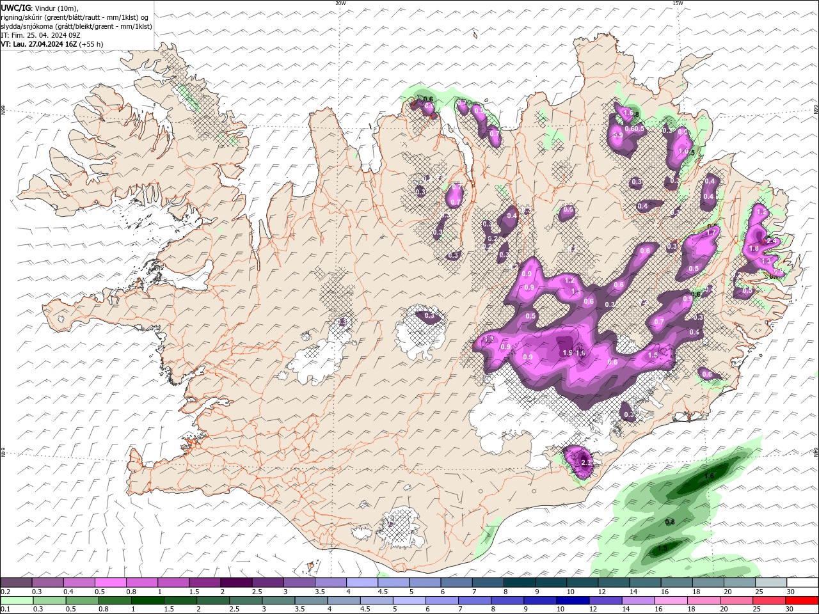Viewport: 819px width, 614px height.
Task: Click the pale gray 25 swatch in upper legend row
Action: [770, 583]
